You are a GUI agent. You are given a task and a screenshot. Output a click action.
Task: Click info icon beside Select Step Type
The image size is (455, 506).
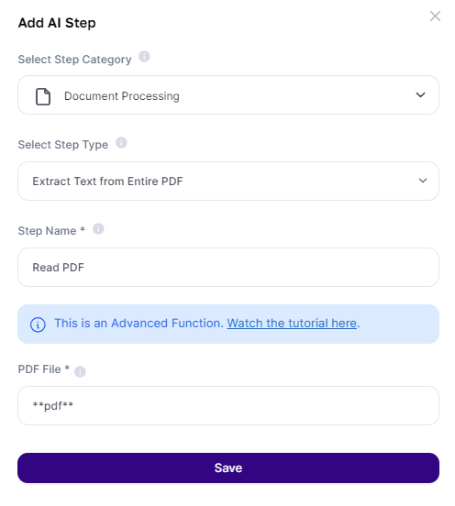click(121, 142)
